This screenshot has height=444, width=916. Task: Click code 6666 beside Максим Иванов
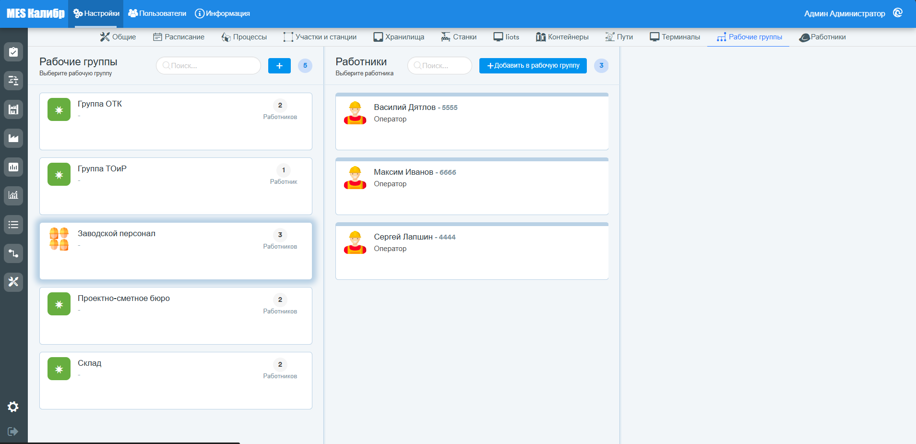(x=448, y=172)
